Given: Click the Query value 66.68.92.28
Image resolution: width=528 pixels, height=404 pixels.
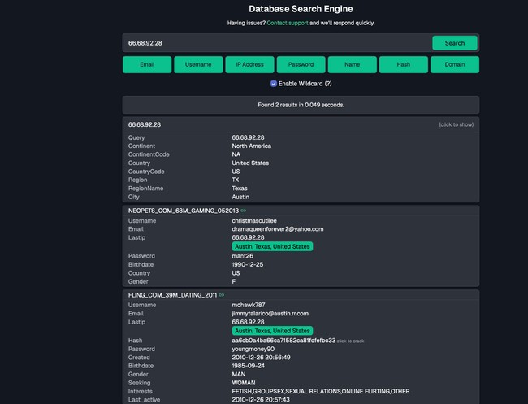Looking at the screenshot, I should 248,137.
